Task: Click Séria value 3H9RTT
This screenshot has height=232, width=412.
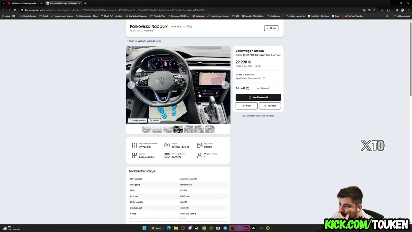Action: 183,190
